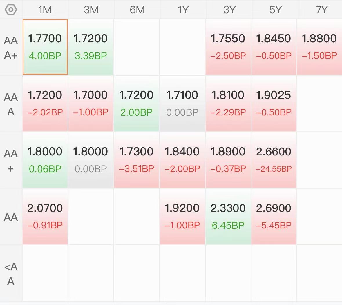Open AAA 6M cell with 2.00BP
This screenshot has width=342, height=305.
[x=137, y=104]
